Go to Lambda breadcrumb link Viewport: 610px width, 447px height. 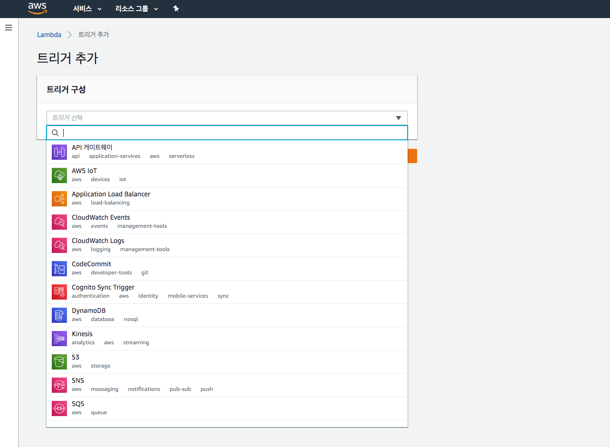coord(49,35)
